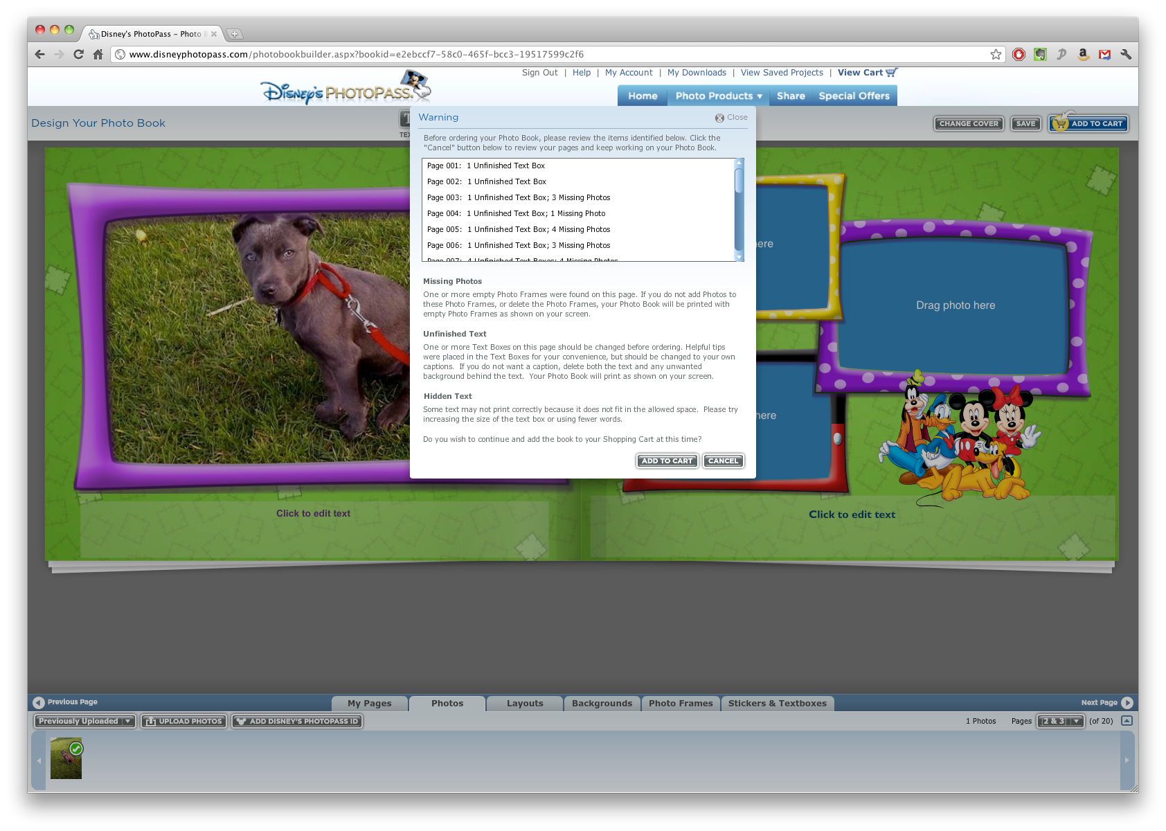Click the Text tool icon behind dialog
Image resolution: width=1166 pixels, height=831 pixels.
click(404, 119)
